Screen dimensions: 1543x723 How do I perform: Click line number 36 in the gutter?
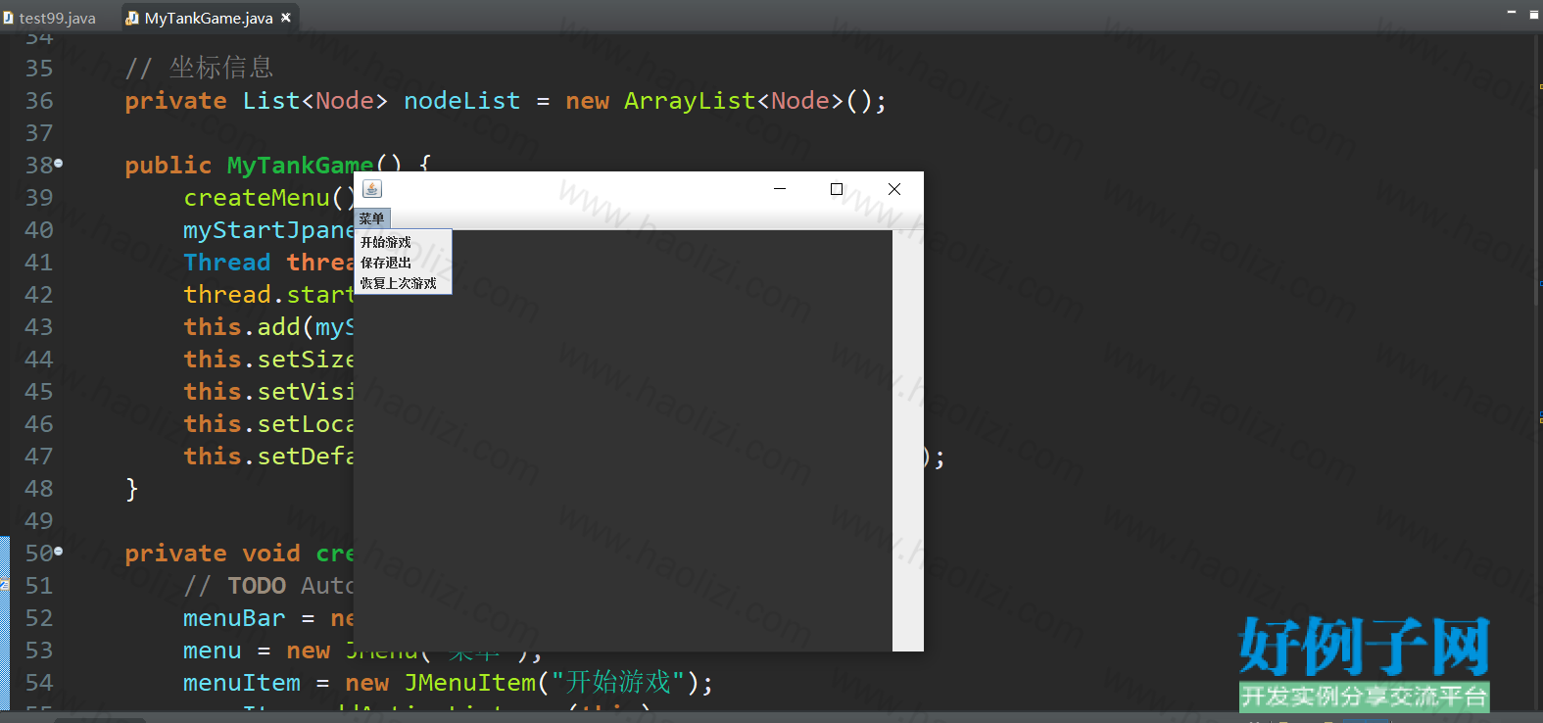tap(39, 101)
